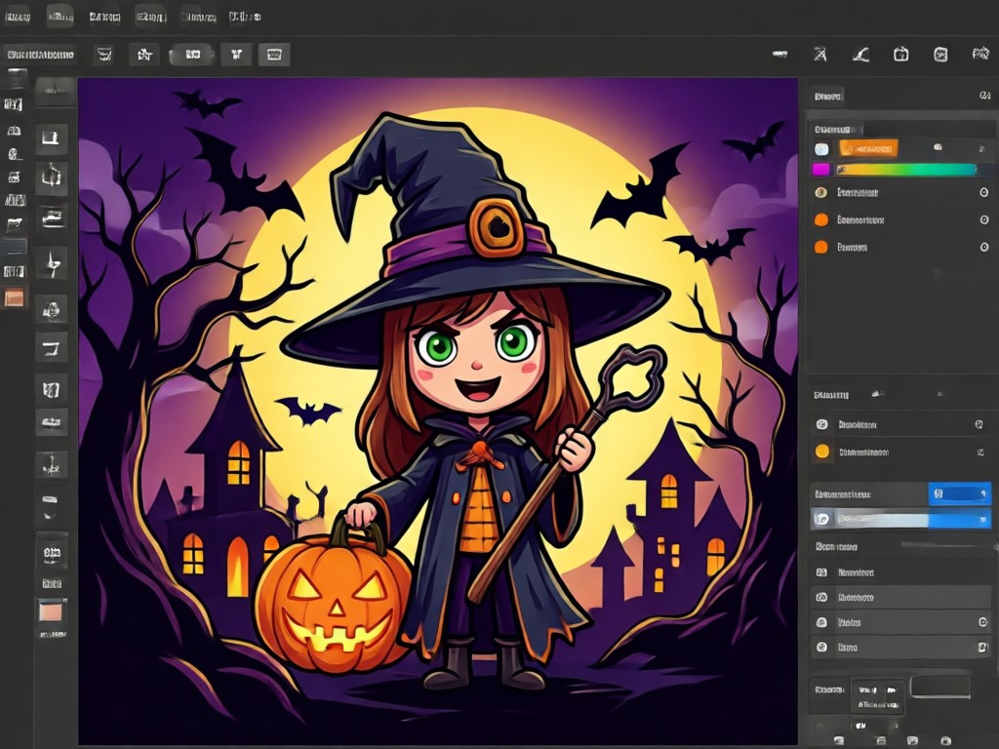Image resolution: width=999 pixels, height=749 pixels.
Task: Open the third item in the top menu bar
Action: pyautogui.click(x=104, y=17)
